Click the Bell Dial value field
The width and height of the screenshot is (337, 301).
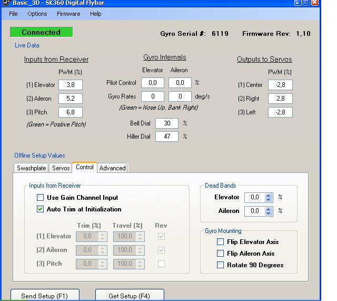pyautogui.click(x=167, y=123)
